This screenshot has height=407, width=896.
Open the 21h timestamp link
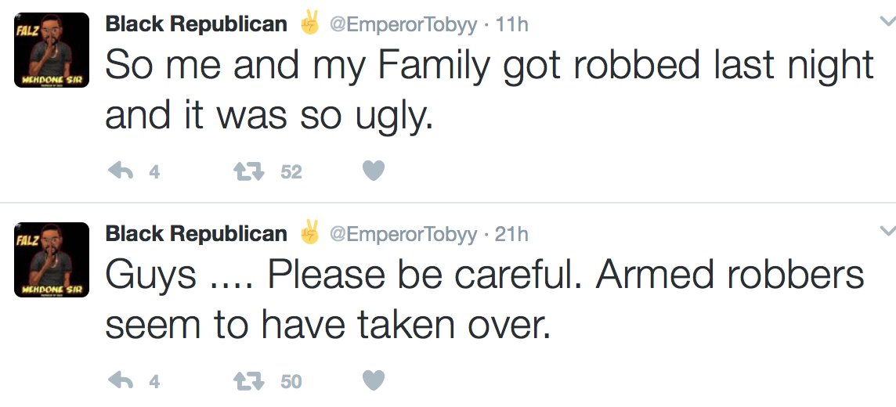(x=512, y=234)
